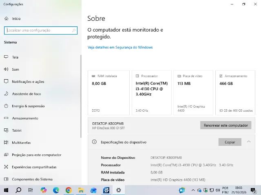Viewport: 261px width, 195px height.
Task: Click the Experiências compartilhadas icon
Action: tap(6, 167)
